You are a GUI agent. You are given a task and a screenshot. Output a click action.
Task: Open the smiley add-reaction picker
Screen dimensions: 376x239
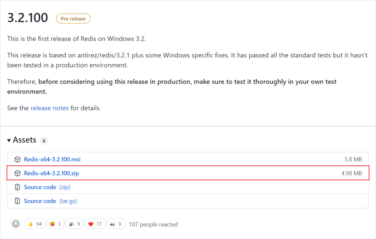pyautogui.click(x=16, y=224)
